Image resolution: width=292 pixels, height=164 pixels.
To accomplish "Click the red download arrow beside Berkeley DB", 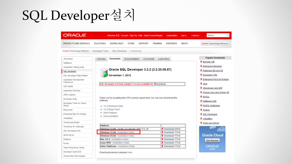I will coord(201,62).
